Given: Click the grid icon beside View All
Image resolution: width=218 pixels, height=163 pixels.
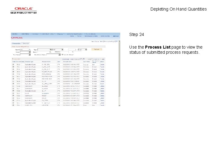Looking at the screenshot, I should tap(84, 59).
